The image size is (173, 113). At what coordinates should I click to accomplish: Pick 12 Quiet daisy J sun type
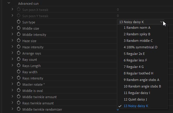[135, 99]
